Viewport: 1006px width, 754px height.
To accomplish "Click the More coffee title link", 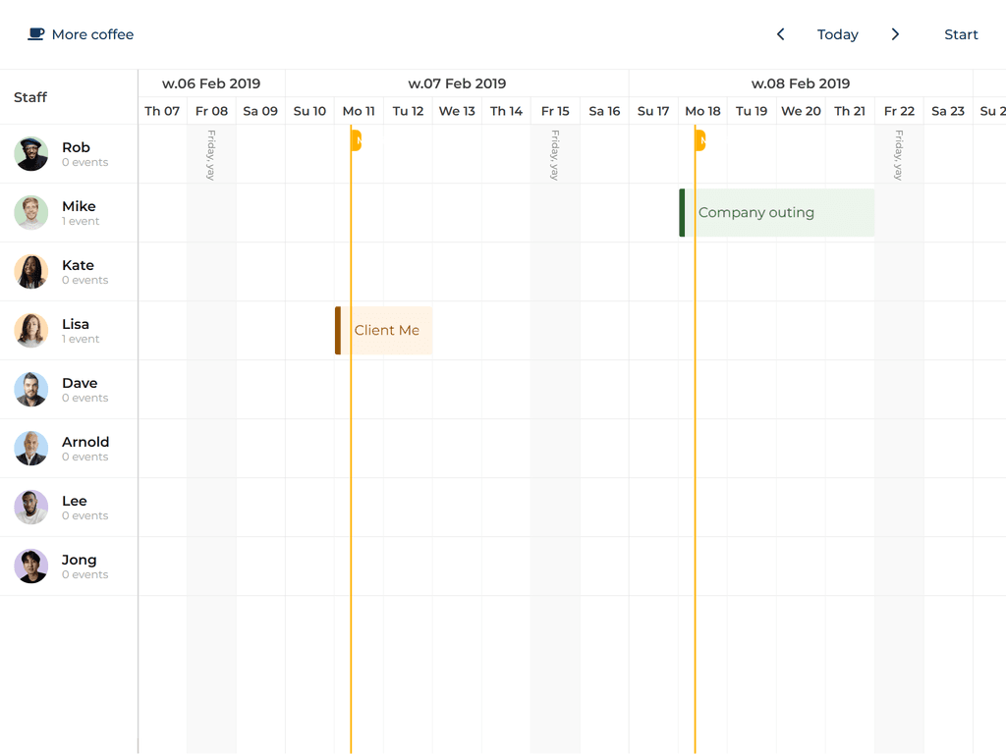I will tap(94, 33).
